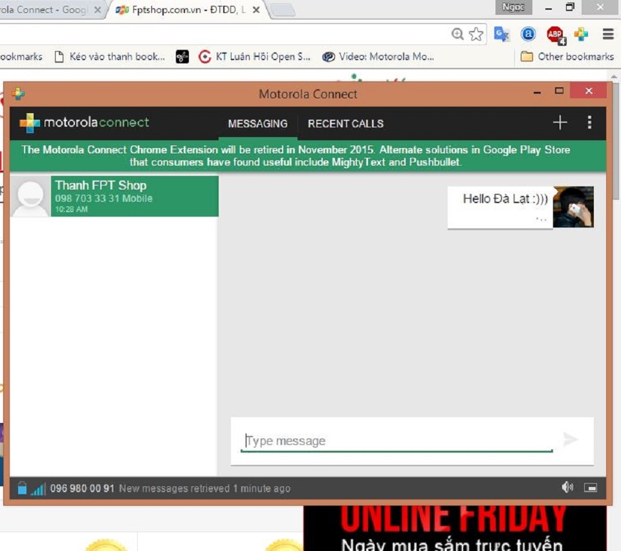Open 'Kéo vào thanh book...' bookmark
The width and height of the screenshot is (621, 551).
pos(110,57)
